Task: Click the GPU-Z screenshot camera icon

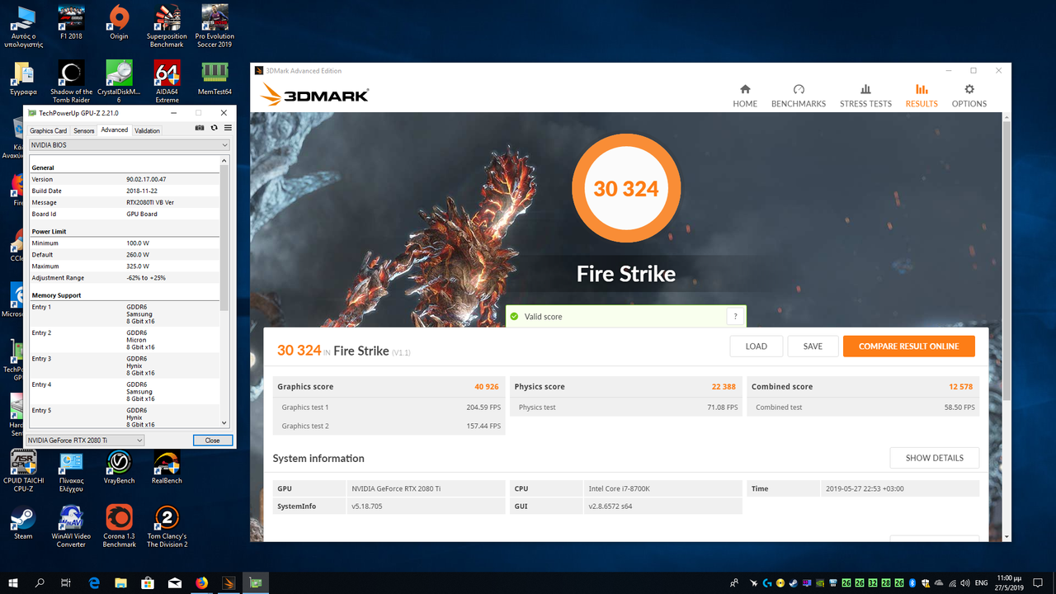Action: (x=200, y=128)
